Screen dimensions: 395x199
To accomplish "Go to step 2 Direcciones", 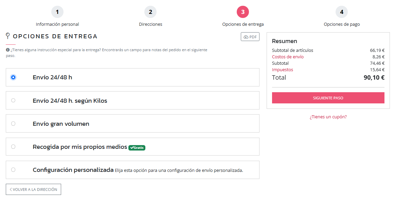I will pyautogui.click(x=150, y=12).
